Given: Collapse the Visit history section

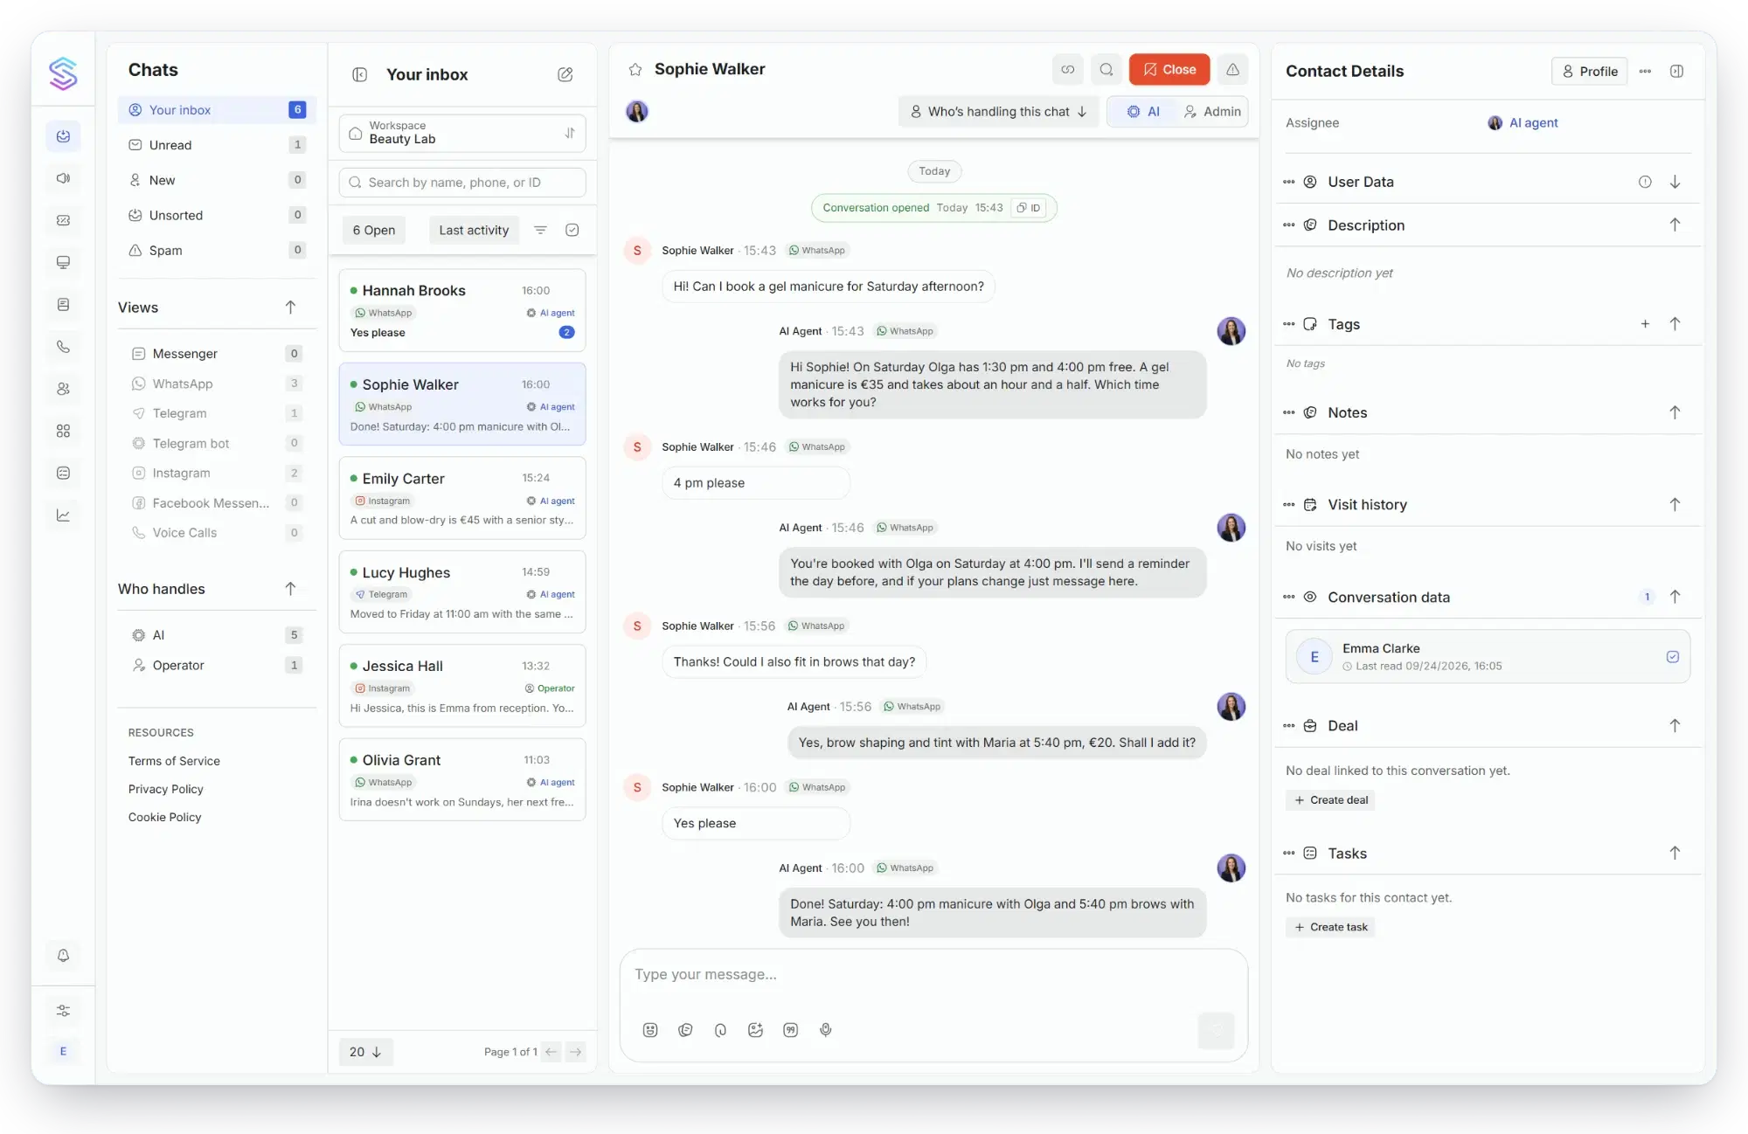Looking at the screenshot, I should (1675, 505).
